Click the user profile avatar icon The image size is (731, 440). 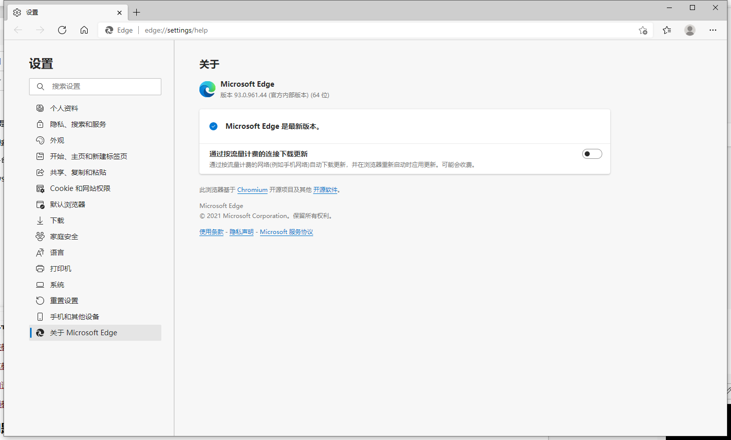click(690, 30)
